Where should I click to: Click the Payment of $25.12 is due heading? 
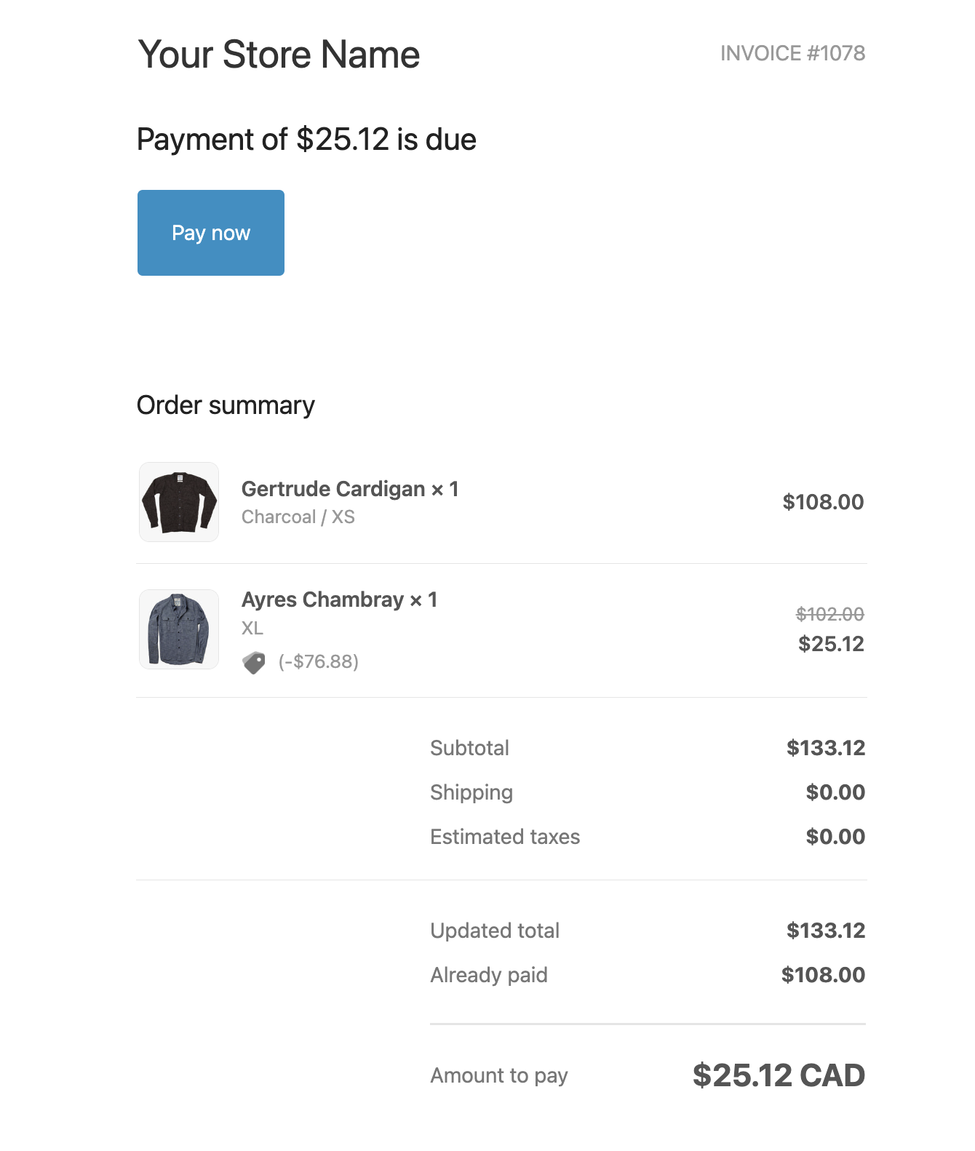pyautogui.click(x=306, y=139)
